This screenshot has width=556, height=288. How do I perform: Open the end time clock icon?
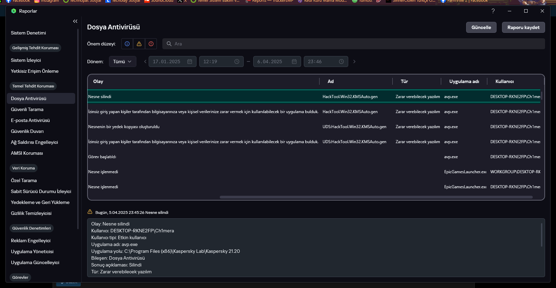point(341,61)
